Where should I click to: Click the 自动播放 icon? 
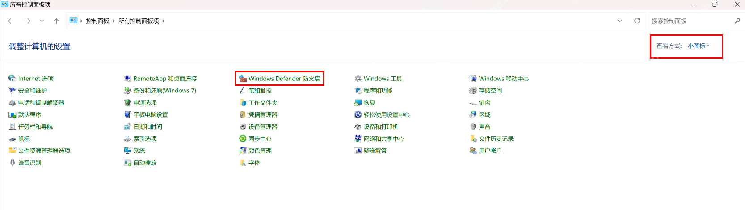point(127,163)
